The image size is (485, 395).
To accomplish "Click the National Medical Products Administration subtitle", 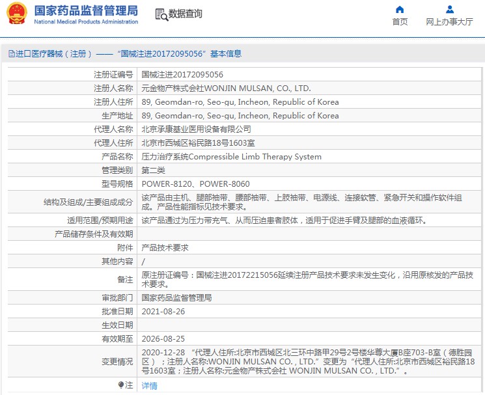I will tap(85, 21).
